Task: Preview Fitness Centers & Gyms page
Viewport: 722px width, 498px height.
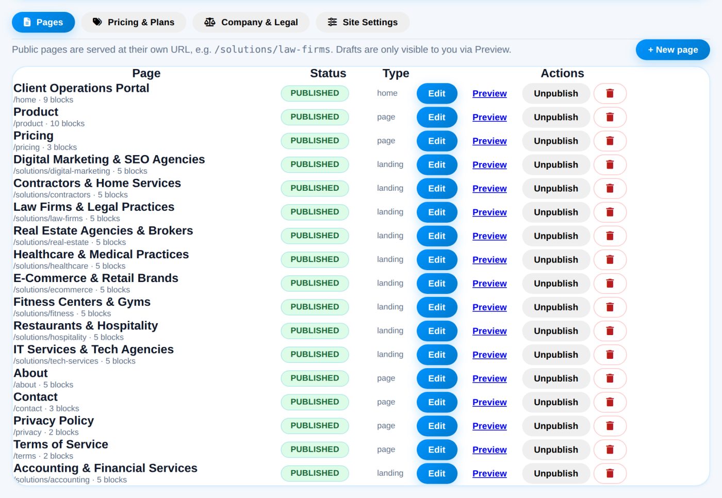Action: [489, 307]
